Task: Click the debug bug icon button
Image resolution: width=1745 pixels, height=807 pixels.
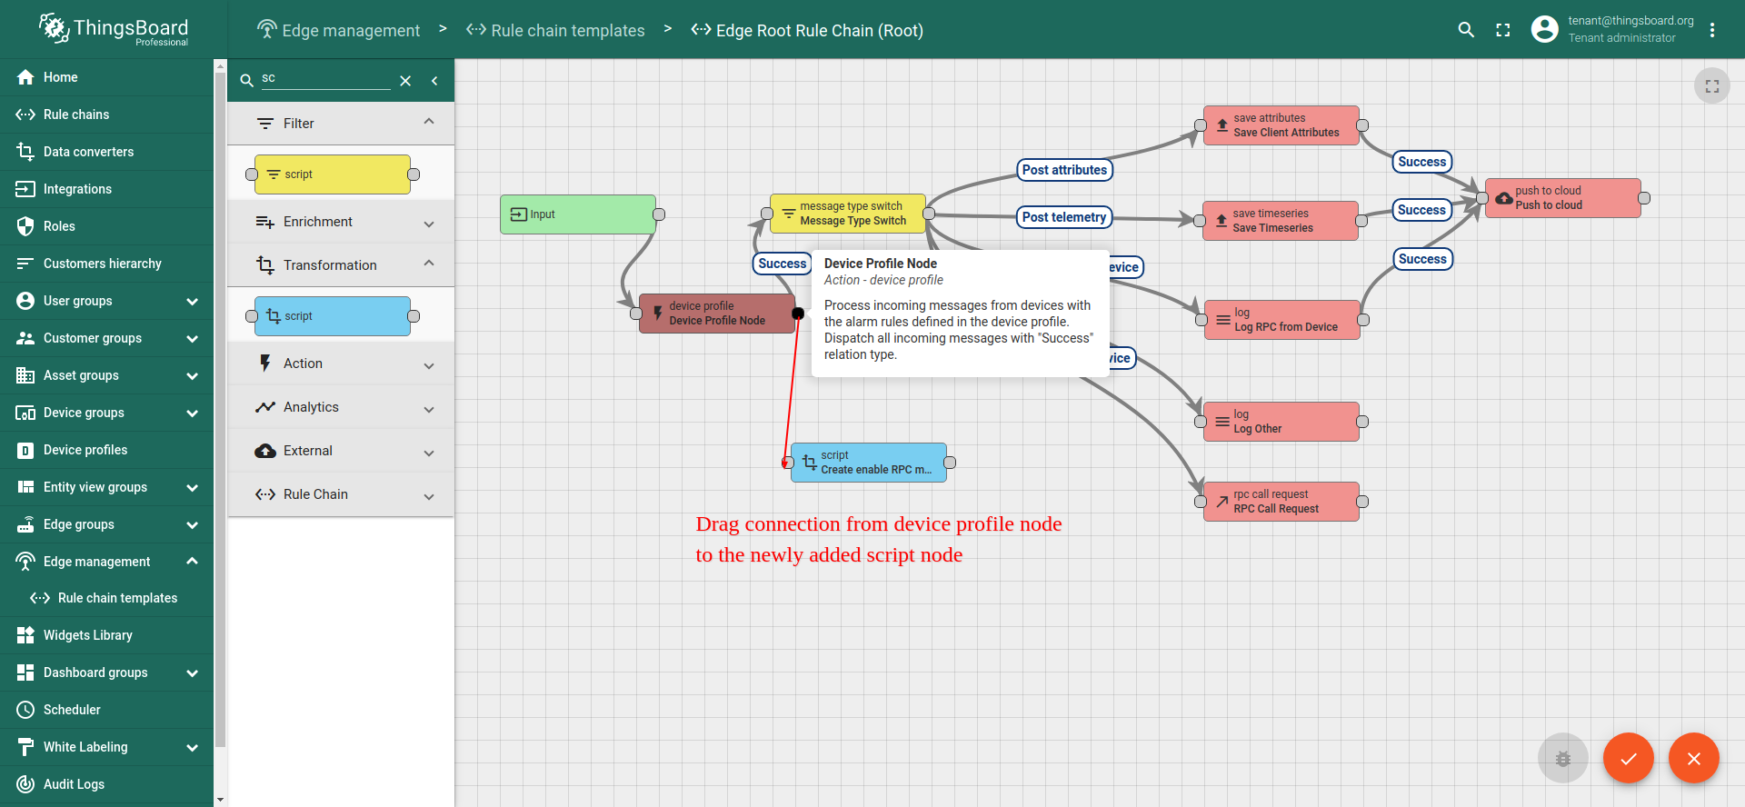Action: point(1563,758)
